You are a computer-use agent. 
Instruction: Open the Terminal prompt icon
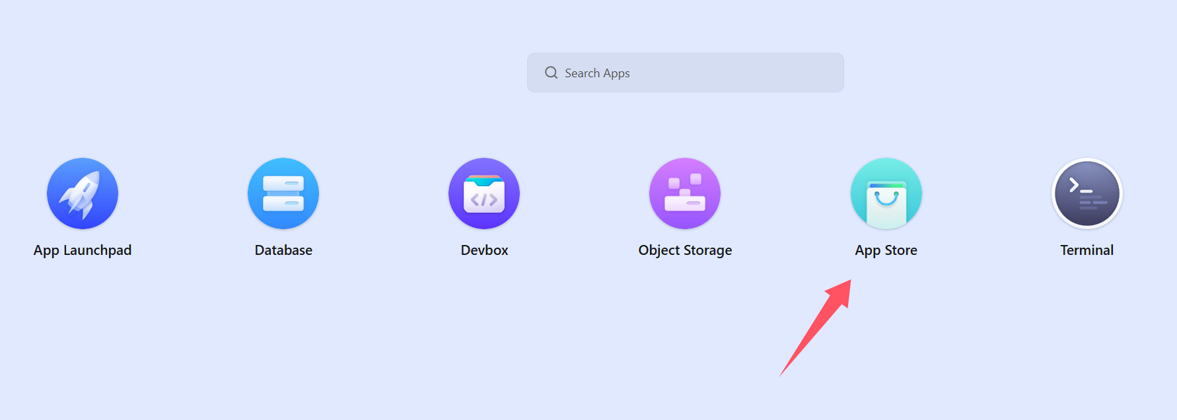point(1087,193)
